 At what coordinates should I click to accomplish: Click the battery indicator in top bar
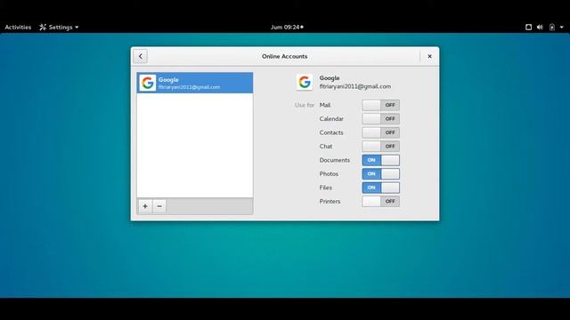pyautogui.click(x=552, y=28)
